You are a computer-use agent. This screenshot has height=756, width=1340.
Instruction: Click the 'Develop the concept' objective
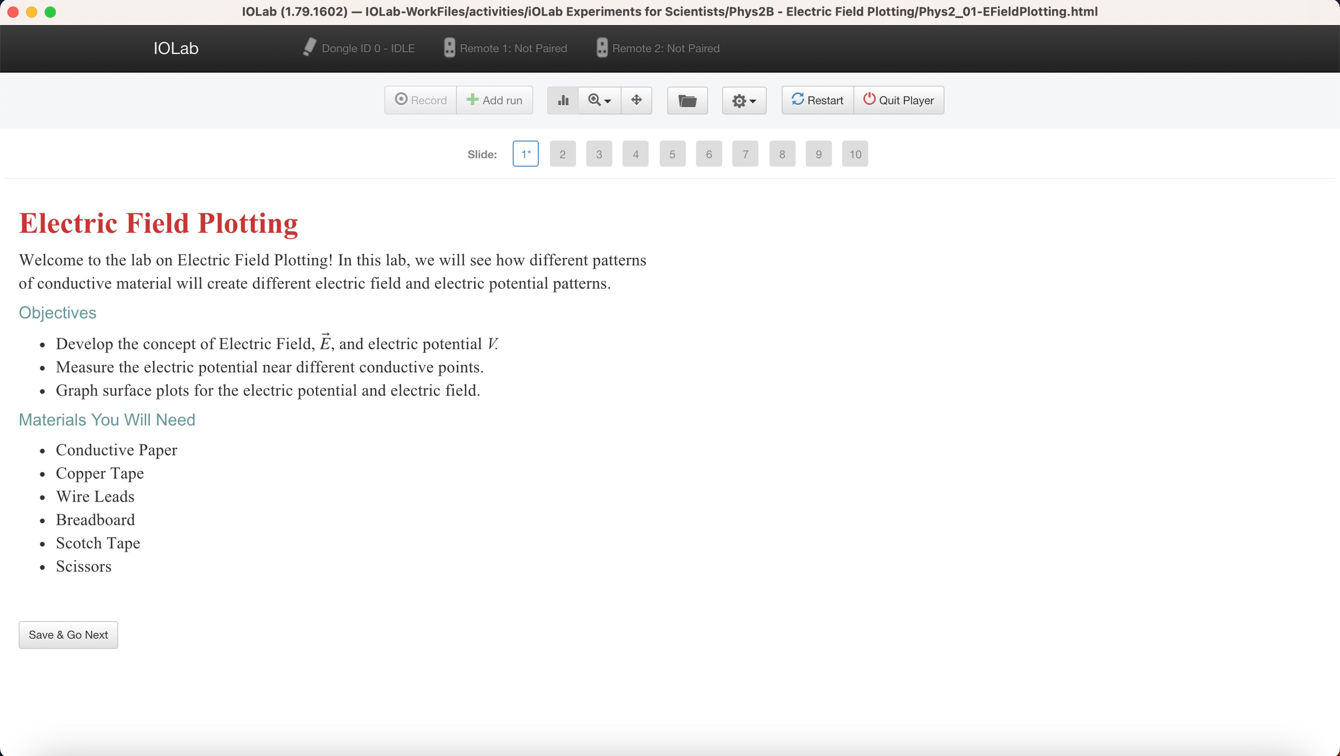tap(278, 343)
